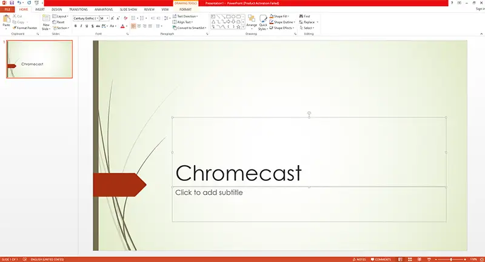The width and height of the screenshot is (485, 262).
Task: Increase list indent level
Action: point(158,18)
